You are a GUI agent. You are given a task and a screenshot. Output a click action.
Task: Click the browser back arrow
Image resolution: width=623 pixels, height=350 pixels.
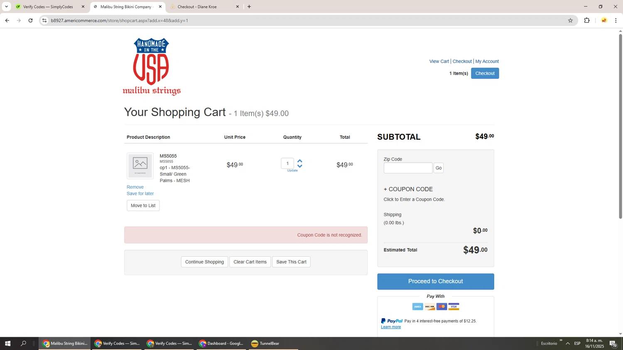pos(7,20)
